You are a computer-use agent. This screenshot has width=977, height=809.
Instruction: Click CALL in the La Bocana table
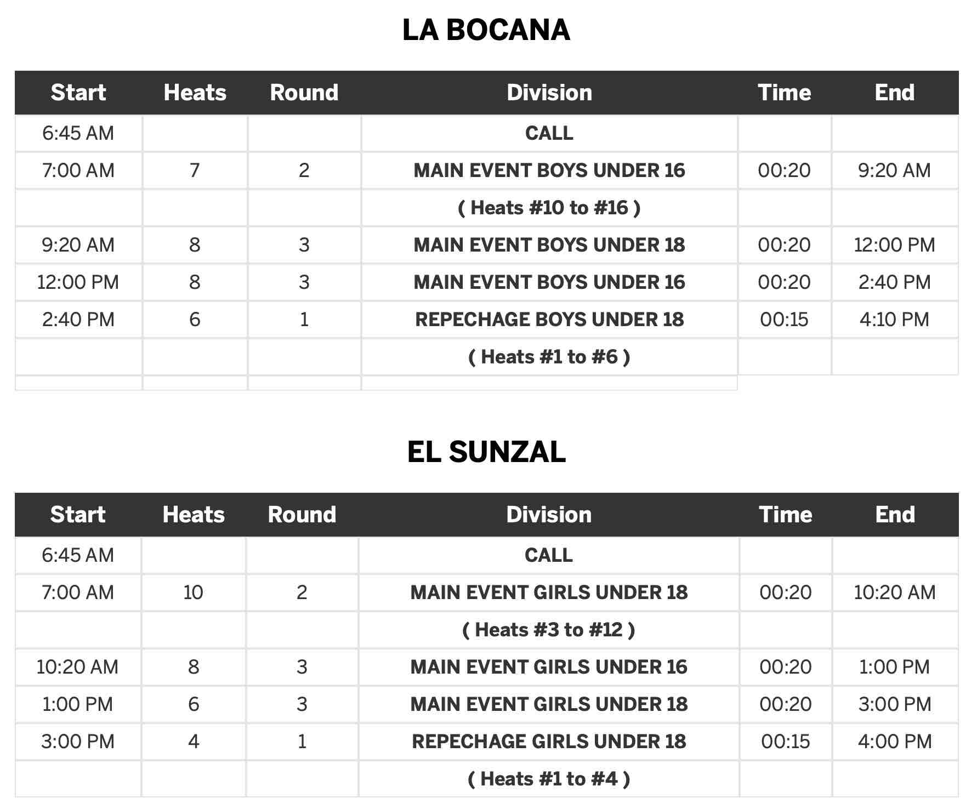click(x=549, y=133)
